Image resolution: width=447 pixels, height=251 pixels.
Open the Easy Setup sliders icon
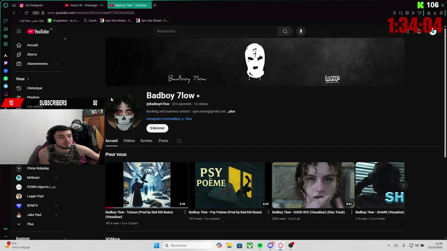coord(441,13)
